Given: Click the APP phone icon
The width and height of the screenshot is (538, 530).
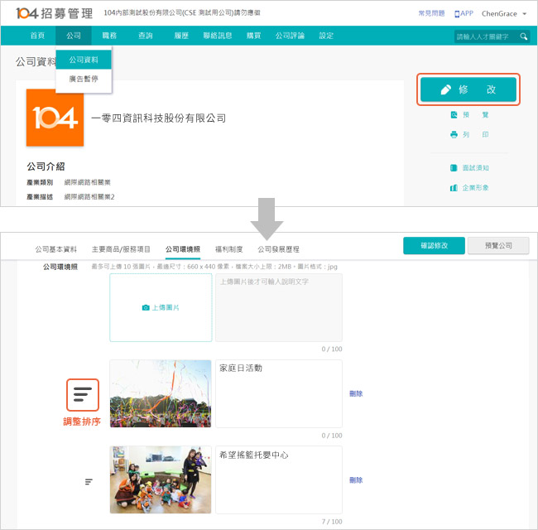Looking at the screenshot, I should 457,14.
